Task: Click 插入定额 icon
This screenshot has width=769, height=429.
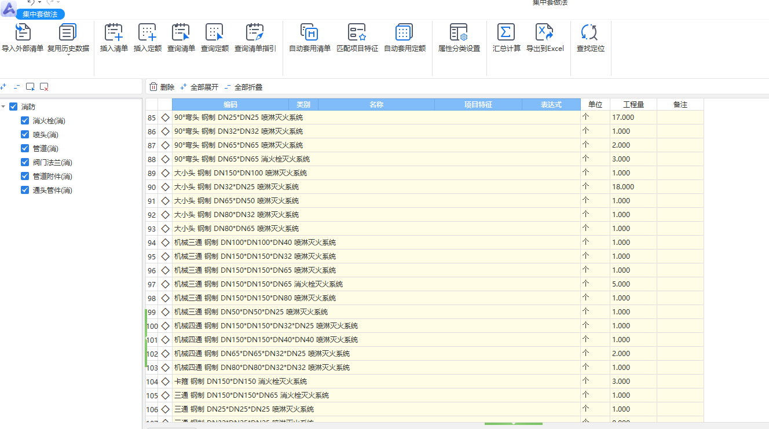Action: 148,32
